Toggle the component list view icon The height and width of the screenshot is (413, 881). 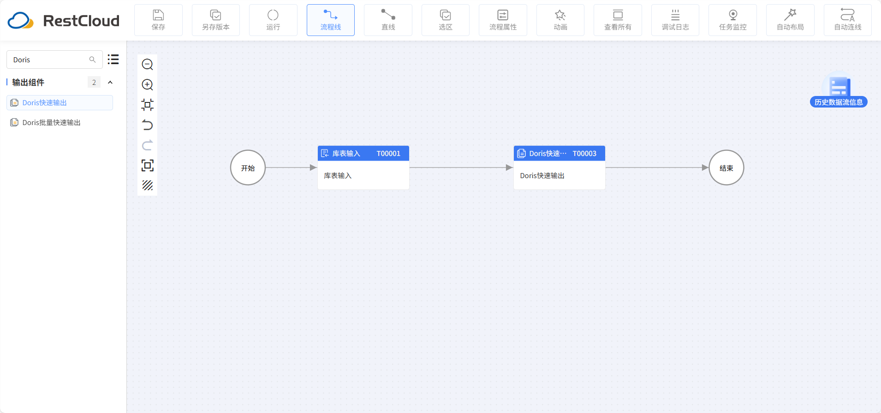coord(113,60)
